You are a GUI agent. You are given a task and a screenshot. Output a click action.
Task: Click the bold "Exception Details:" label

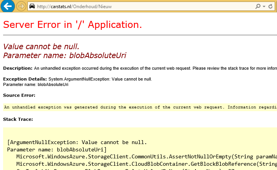click(25, 79)
